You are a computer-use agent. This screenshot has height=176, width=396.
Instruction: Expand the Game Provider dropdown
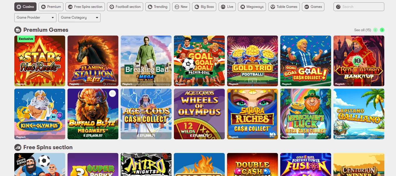[35, 17]
